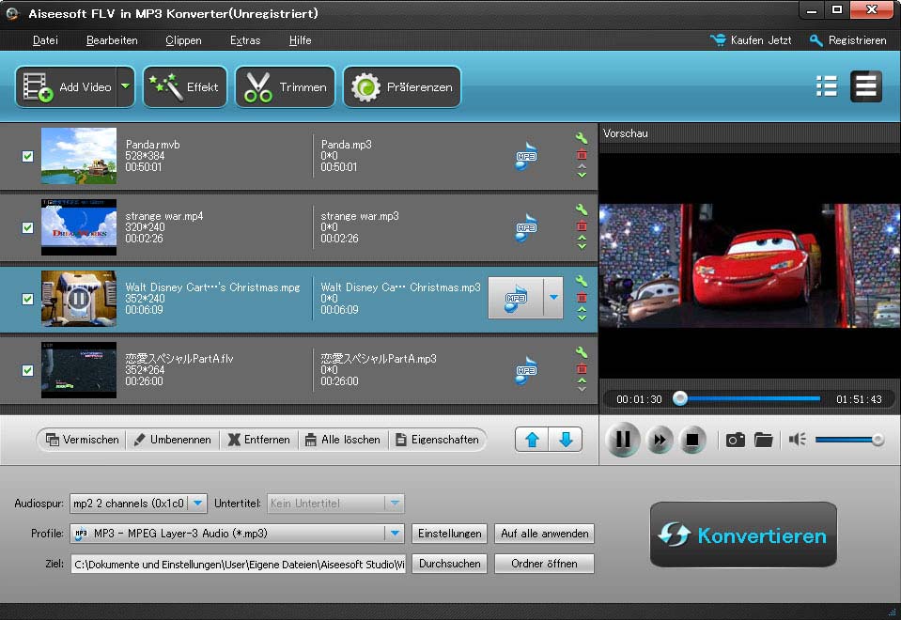The height and width of the screenshot is (620, 901).
Task: Open the Bearbeiten menu
Action: [x=112, y=40]
